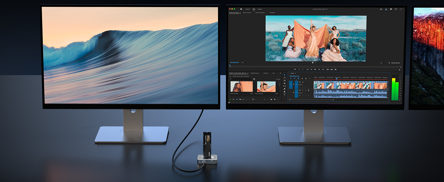Click the project thumbnail zoom slider
This screenshot has height=182, width=444.
click(246, 99)
